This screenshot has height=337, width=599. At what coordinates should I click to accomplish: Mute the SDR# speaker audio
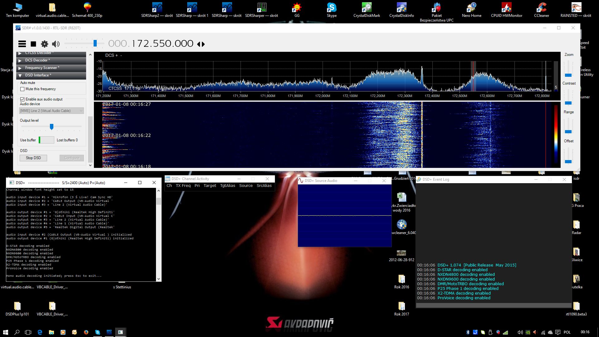(56, 44)
